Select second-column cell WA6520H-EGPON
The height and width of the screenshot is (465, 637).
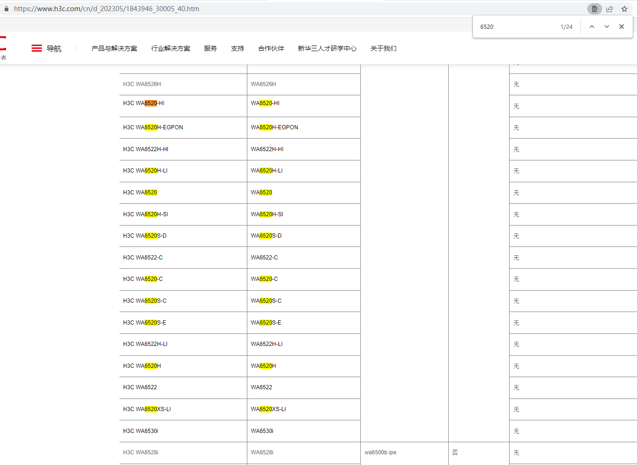coord(274,127)
